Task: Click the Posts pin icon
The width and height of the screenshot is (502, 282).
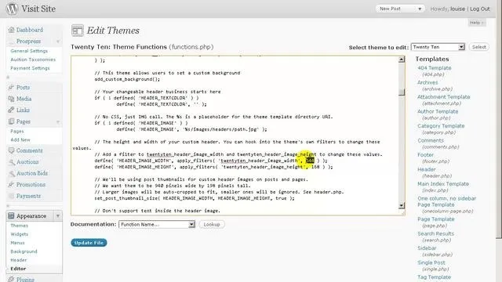Action: (x=11, y=87)
